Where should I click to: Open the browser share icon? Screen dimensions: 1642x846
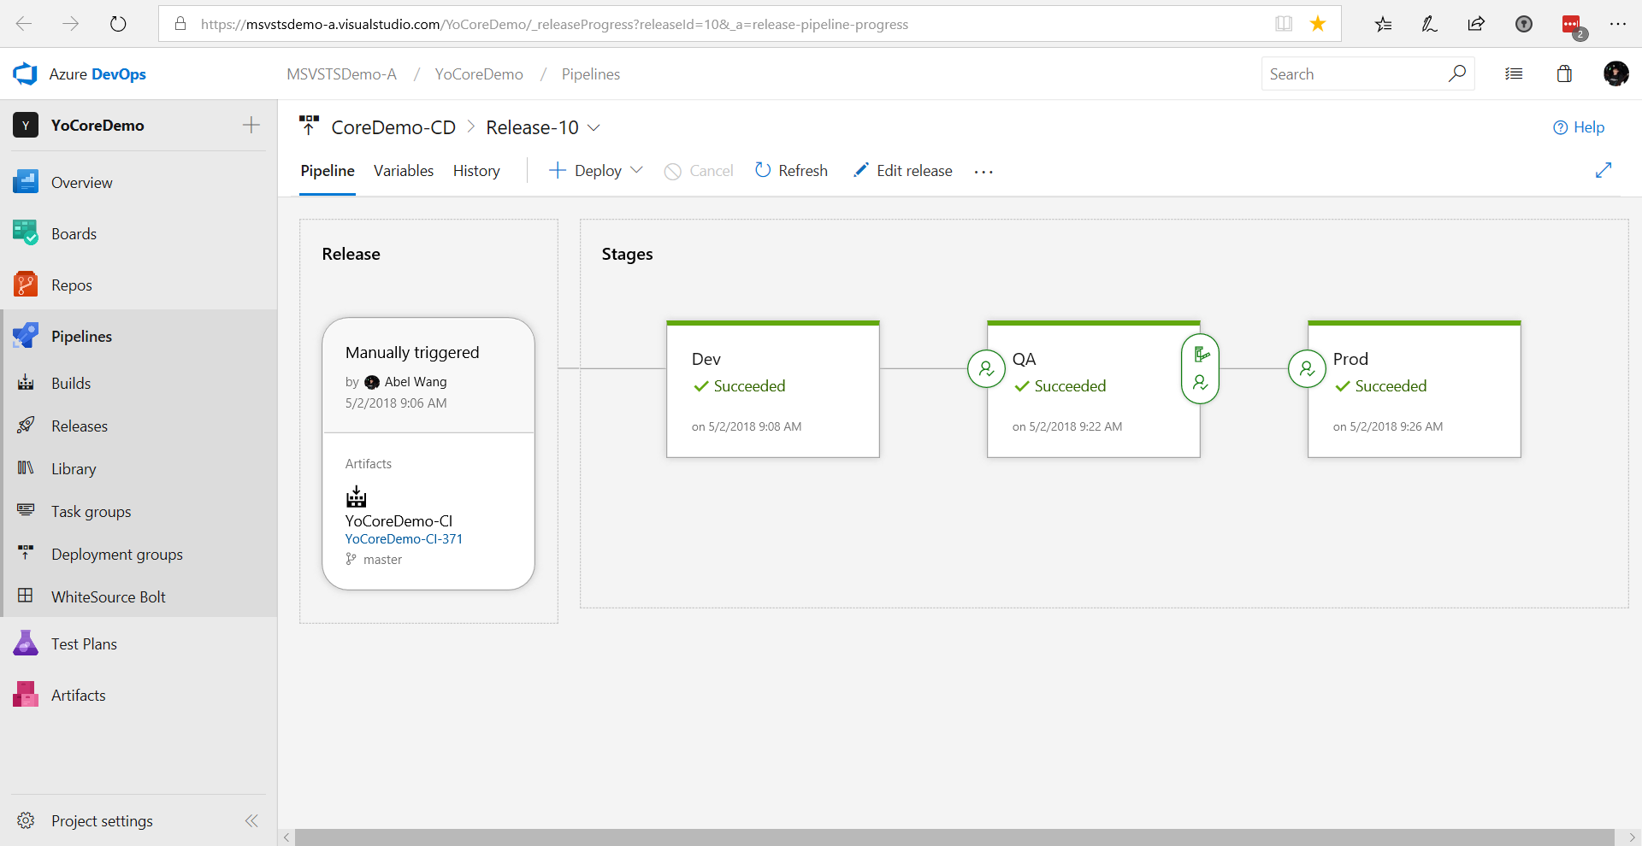[1476, 24]
